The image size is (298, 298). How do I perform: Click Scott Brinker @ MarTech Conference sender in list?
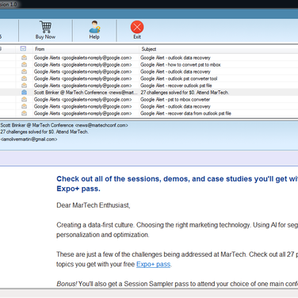[x=86, y=93]
